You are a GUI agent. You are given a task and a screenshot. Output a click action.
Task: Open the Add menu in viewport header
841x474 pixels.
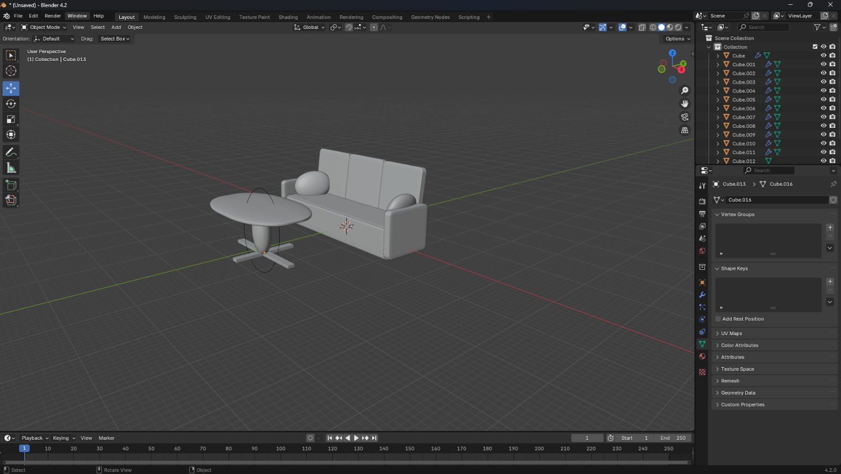[116, 27]
